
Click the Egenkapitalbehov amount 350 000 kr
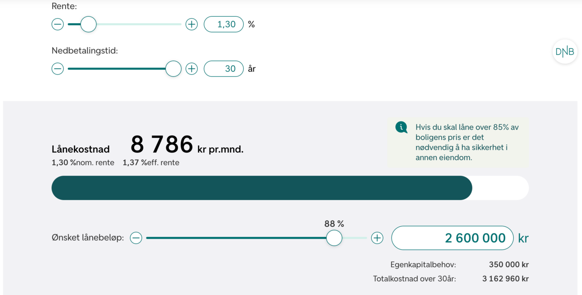click(x=508, y=265)
